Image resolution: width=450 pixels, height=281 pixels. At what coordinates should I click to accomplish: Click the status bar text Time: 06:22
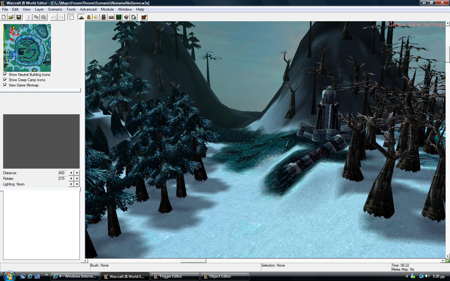click(400, 265)
